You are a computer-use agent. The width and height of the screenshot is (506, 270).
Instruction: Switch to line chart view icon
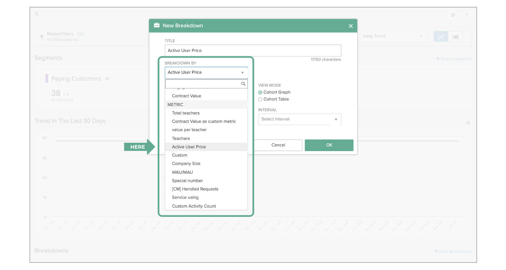click(441, 36)
